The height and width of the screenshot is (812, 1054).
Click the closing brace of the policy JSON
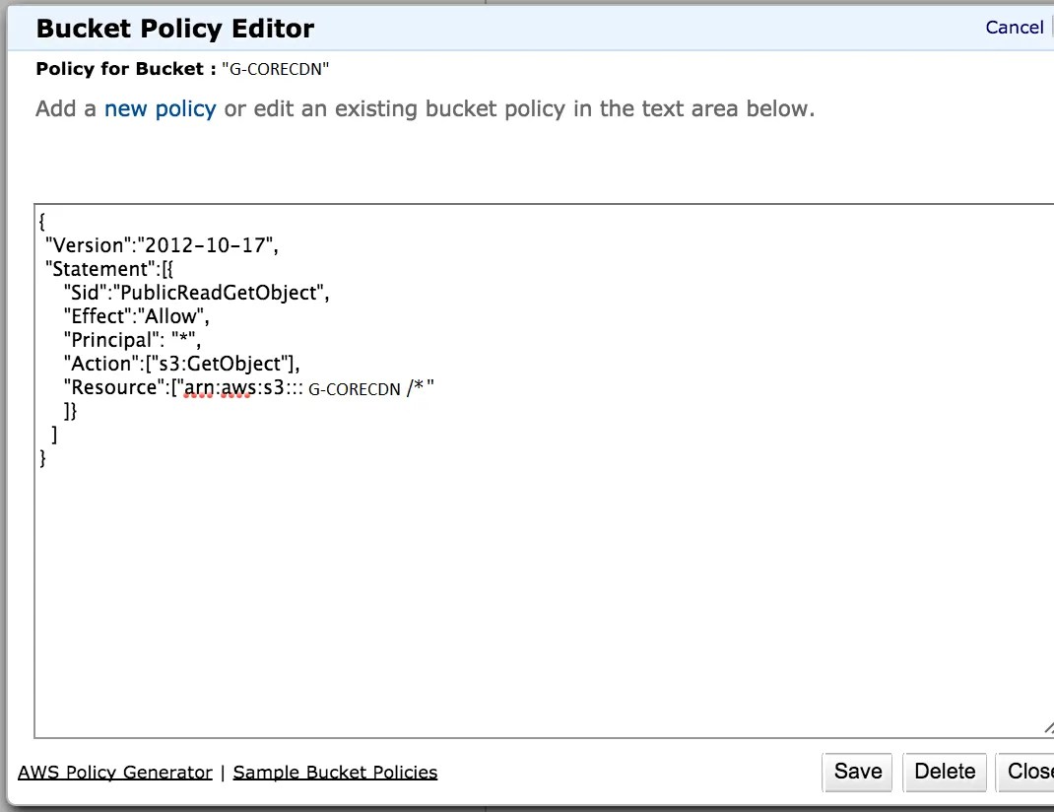coord(41,457)
